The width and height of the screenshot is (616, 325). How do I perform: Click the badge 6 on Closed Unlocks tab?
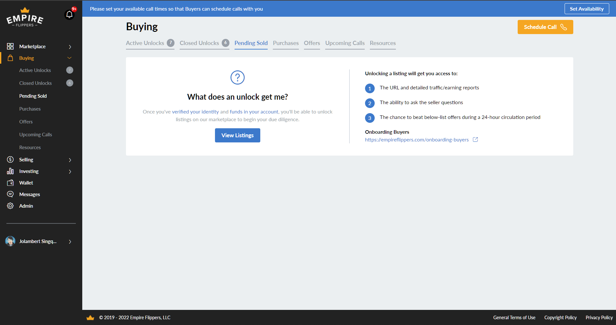click(226, 43)
